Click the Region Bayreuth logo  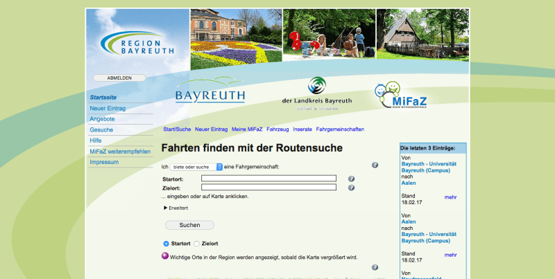137,44
